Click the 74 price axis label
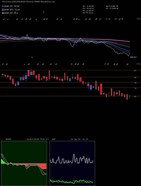The image size is (141, 186). (x=135, y=88)
